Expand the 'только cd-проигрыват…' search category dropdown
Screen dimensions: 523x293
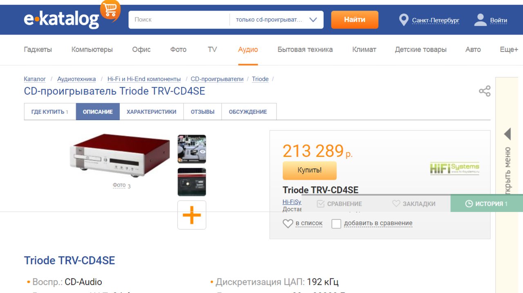(277, 20)
